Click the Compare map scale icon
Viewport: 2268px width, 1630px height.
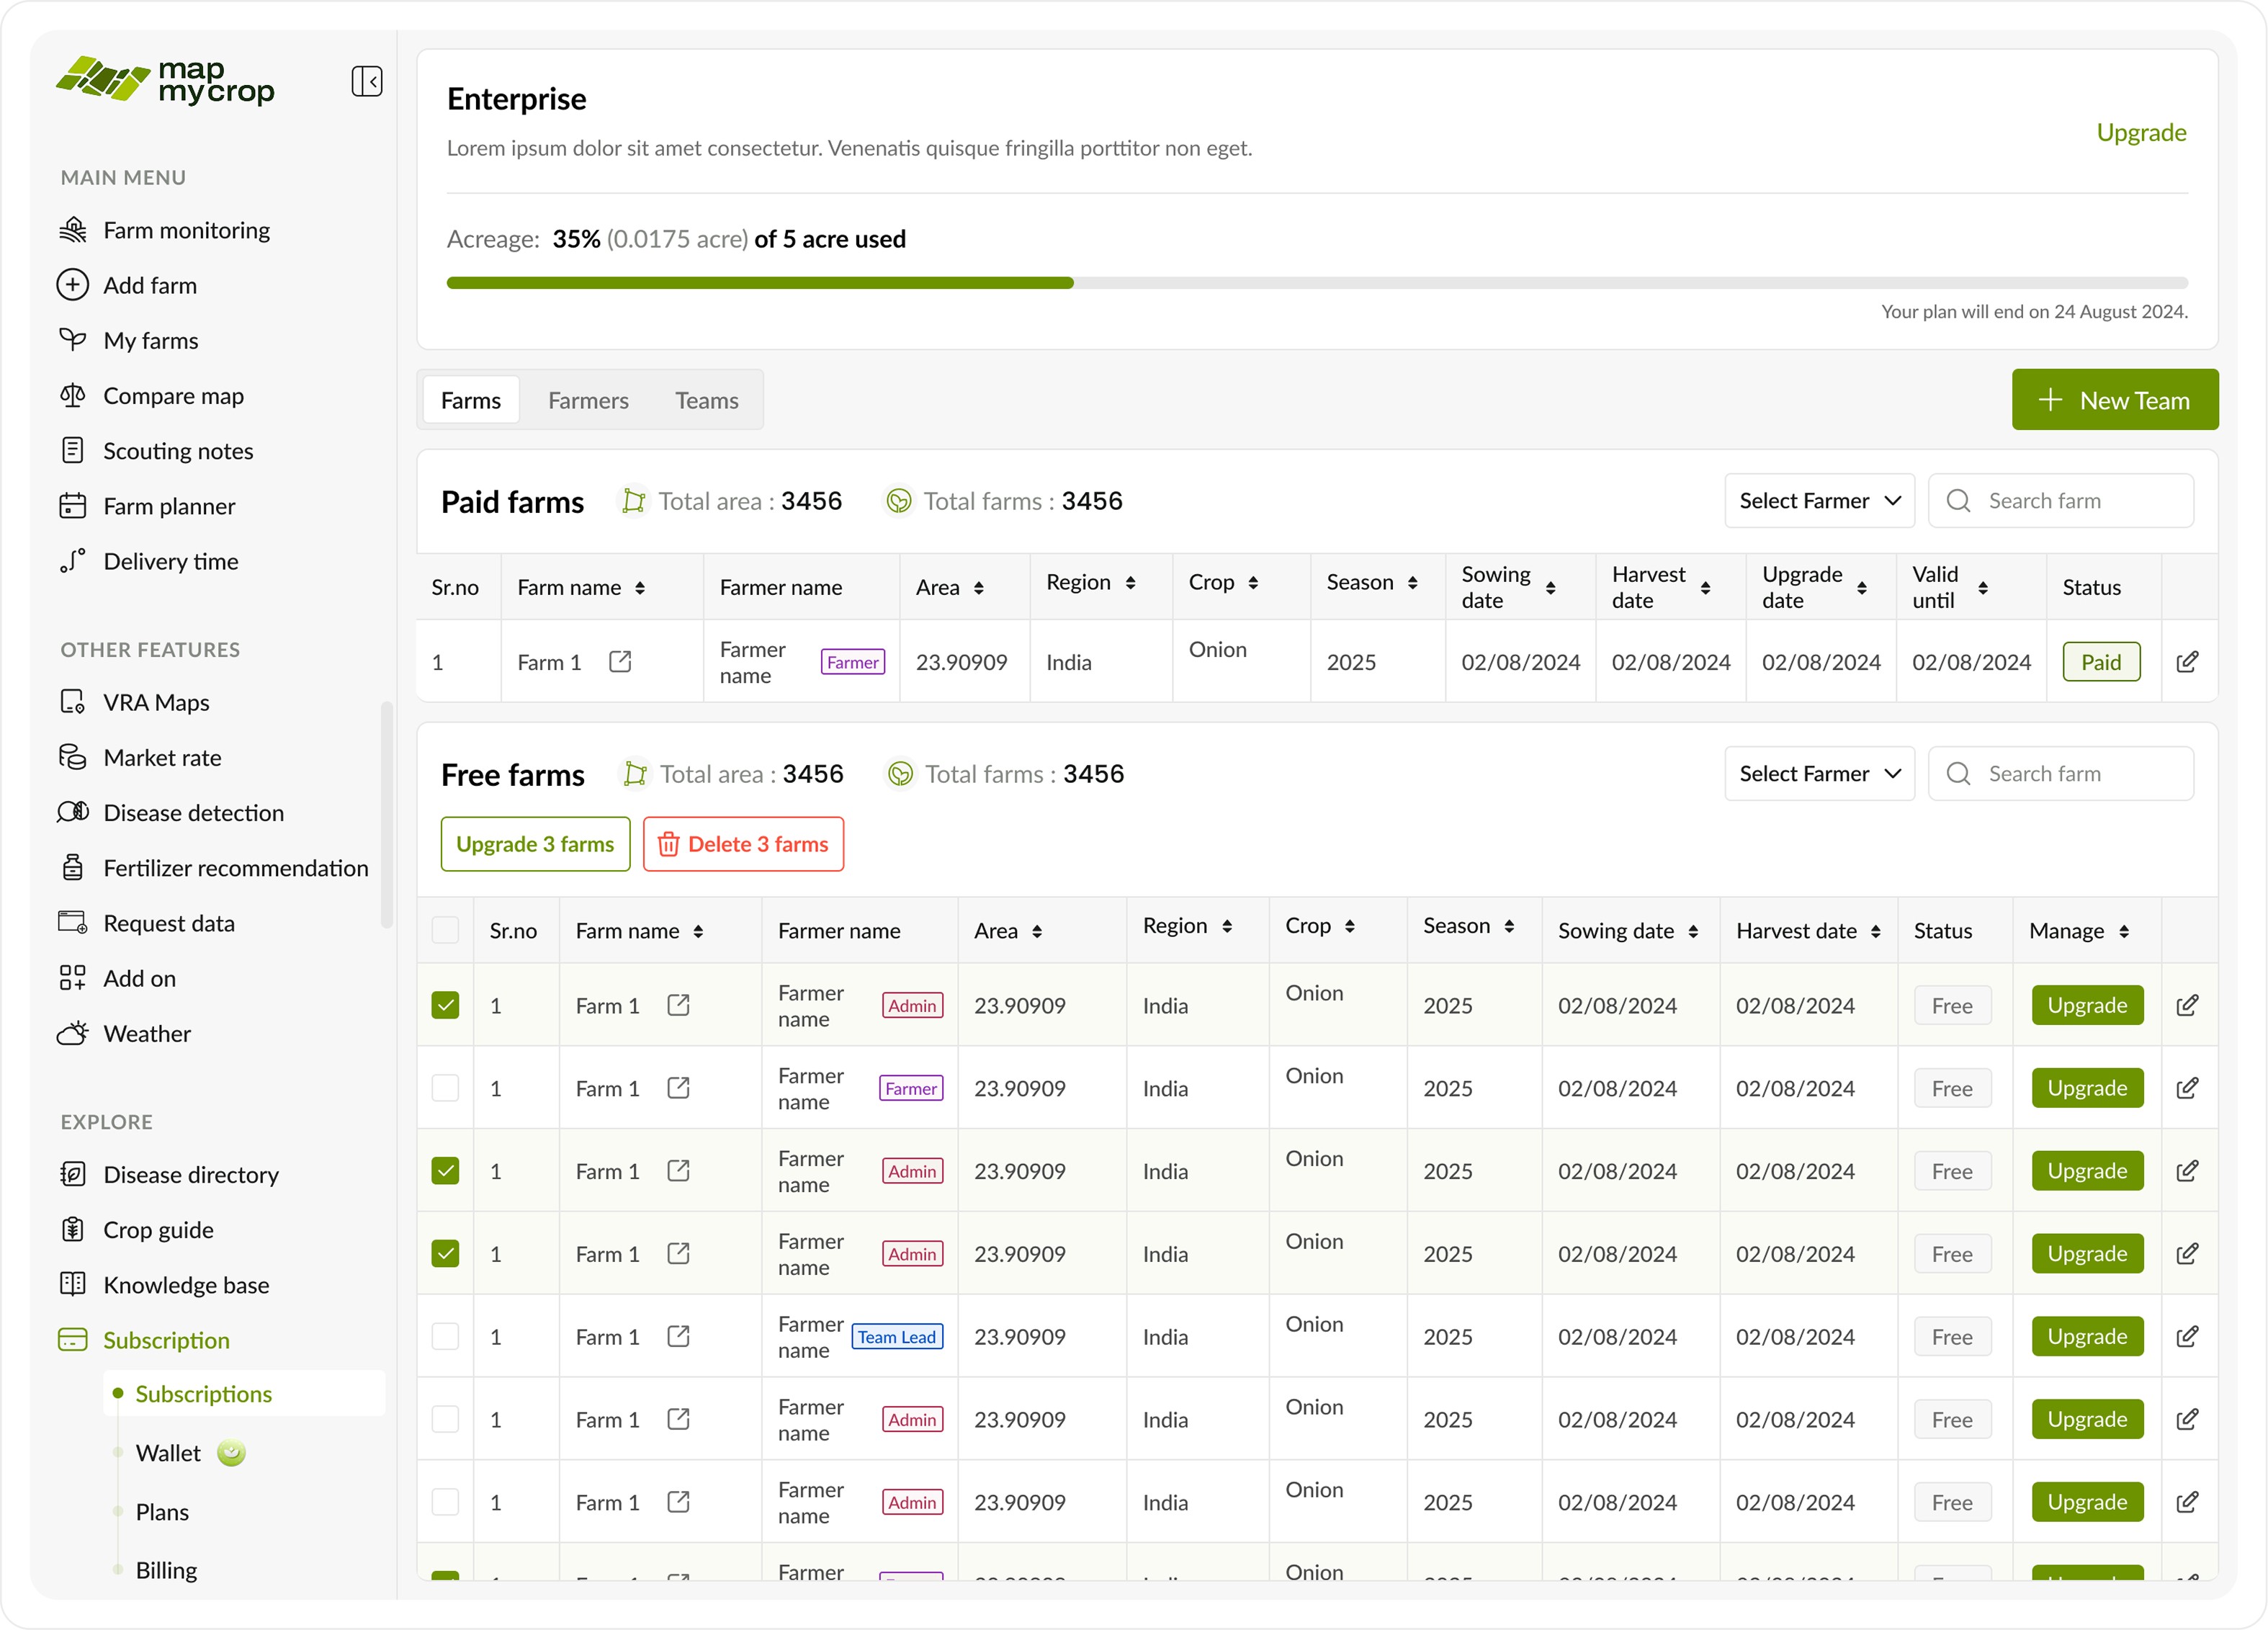pyautogui.click(x=72, y=396)
